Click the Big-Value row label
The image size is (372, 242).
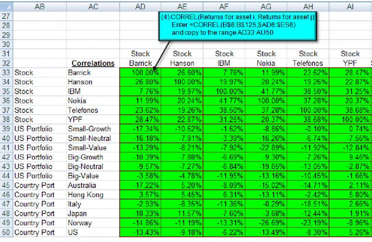point(93,176)
